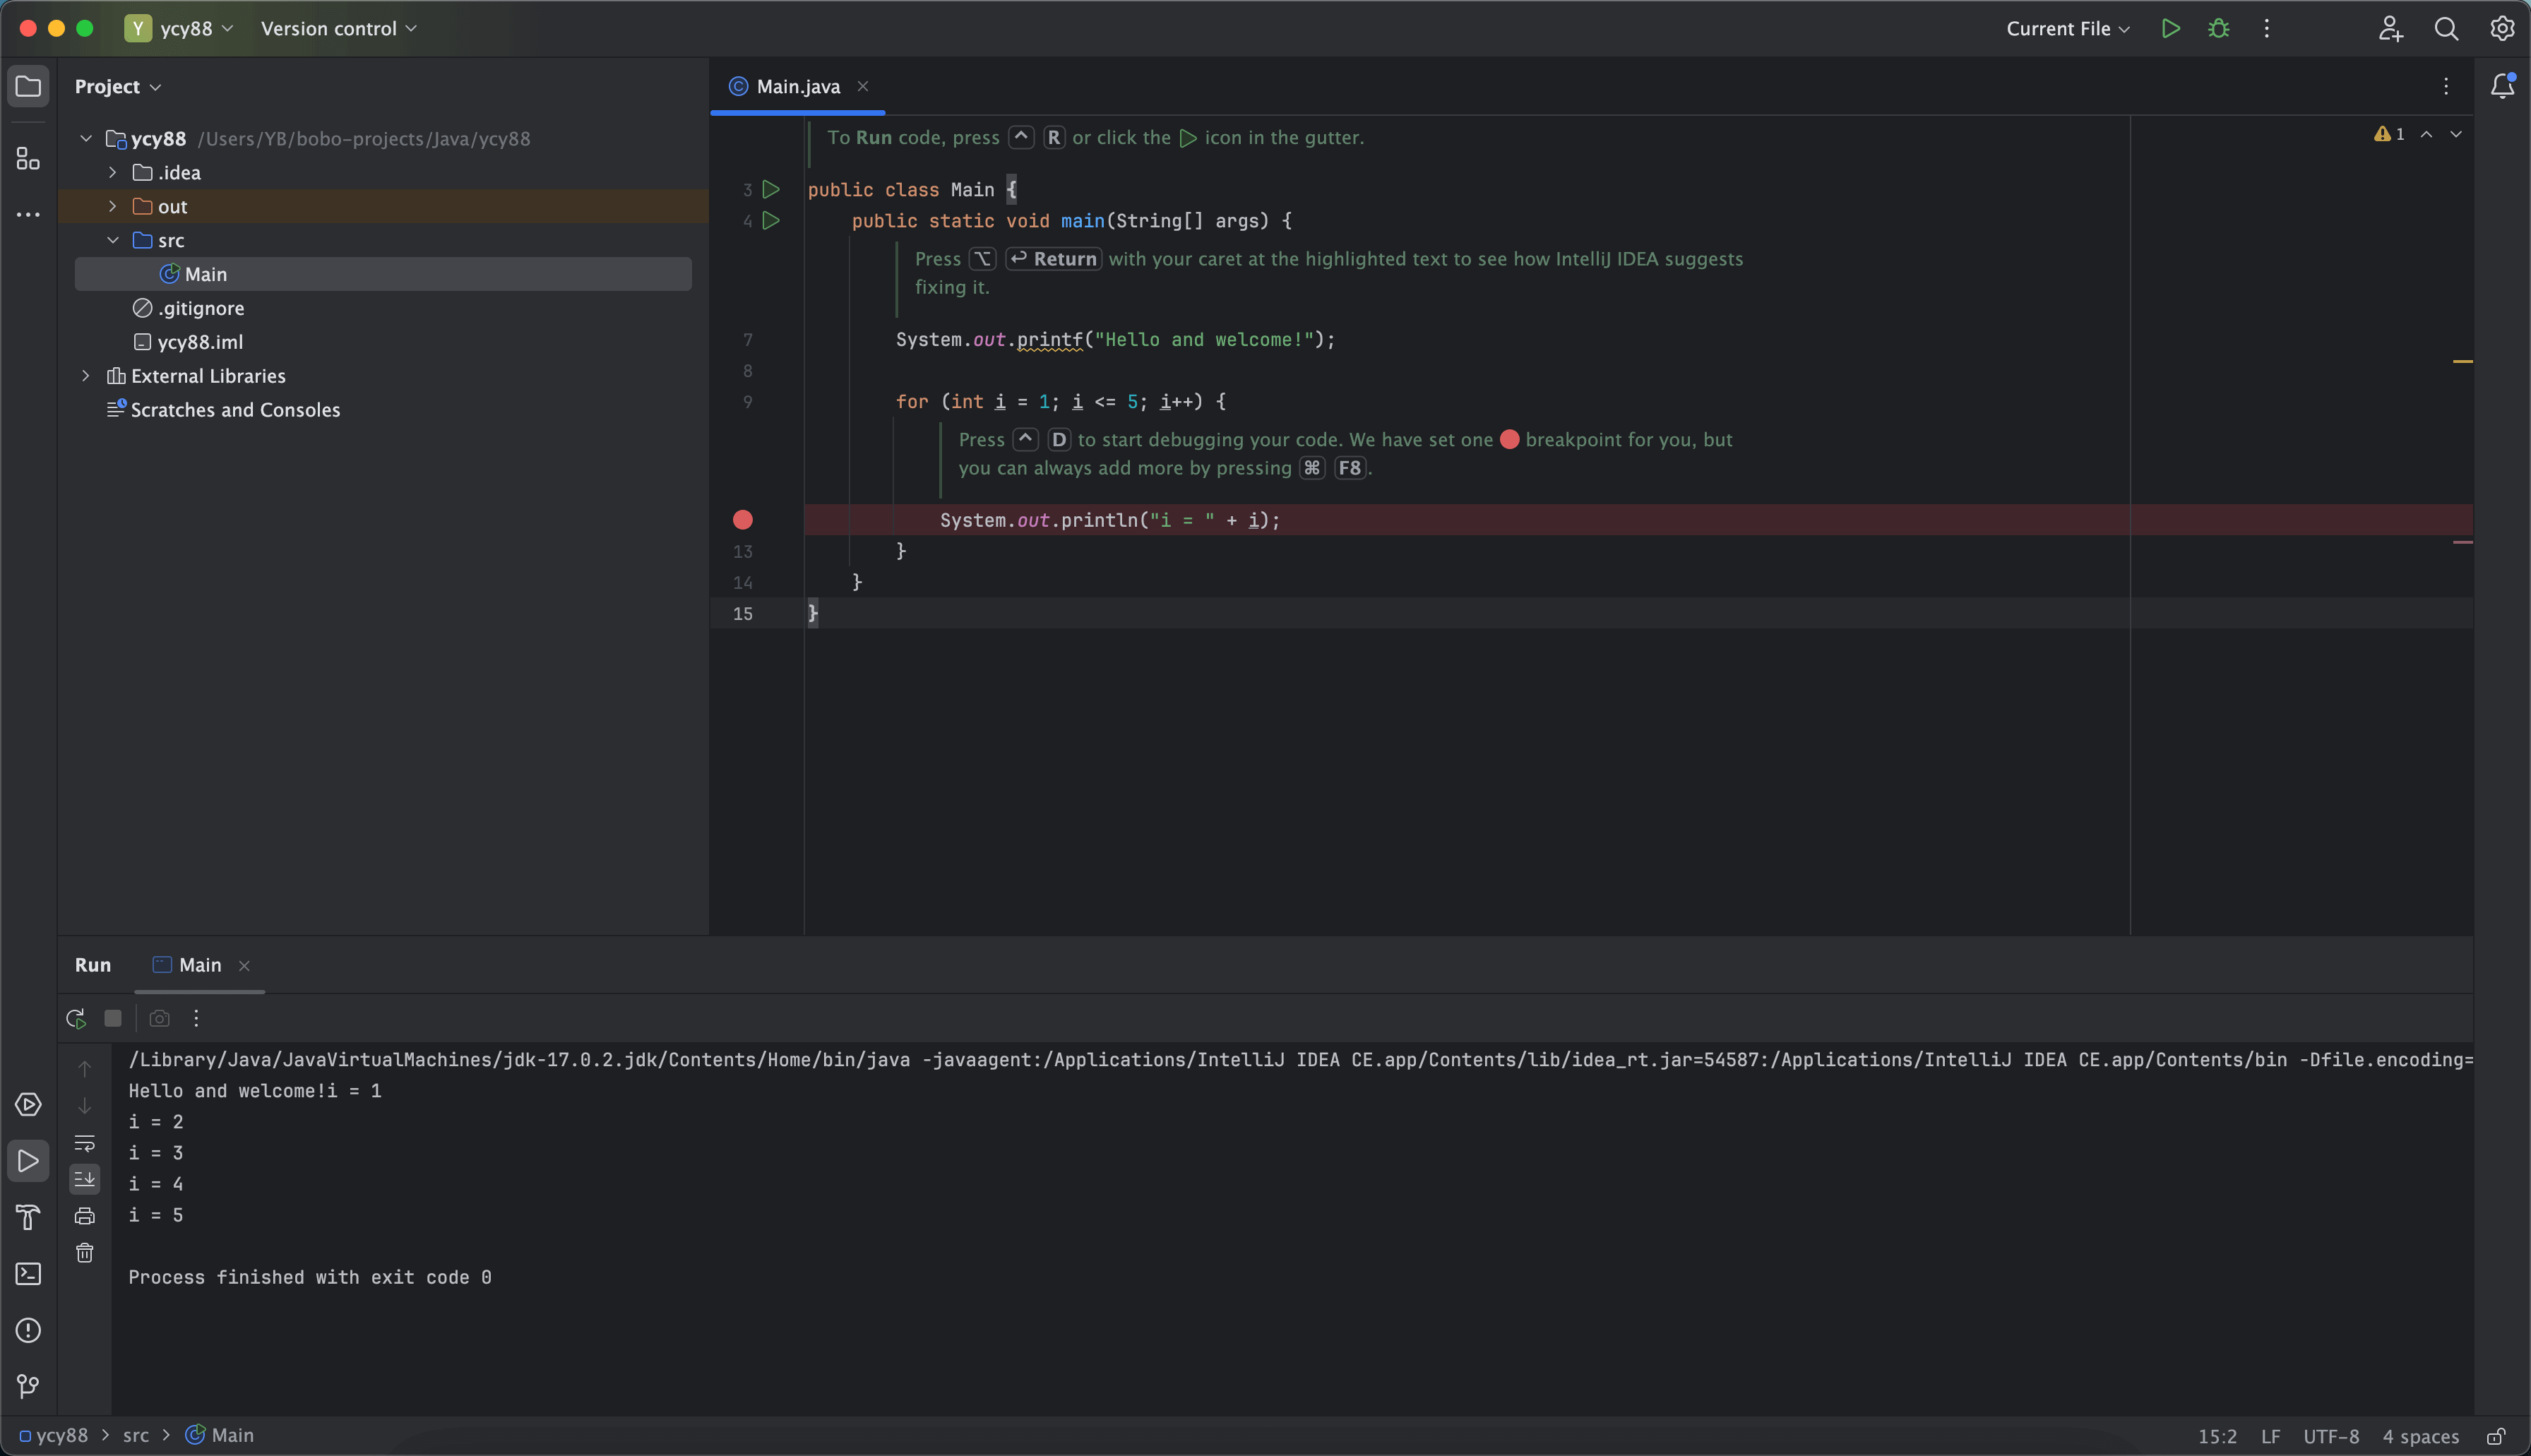Stop the process in the Run toolbar
Viewport: 2531px width, 1456px height.
point(113,1018)
